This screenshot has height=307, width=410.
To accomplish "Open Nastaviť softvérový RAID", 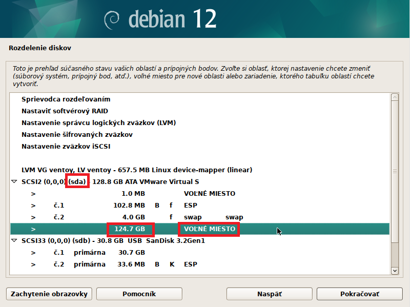I will coord(65,111).
